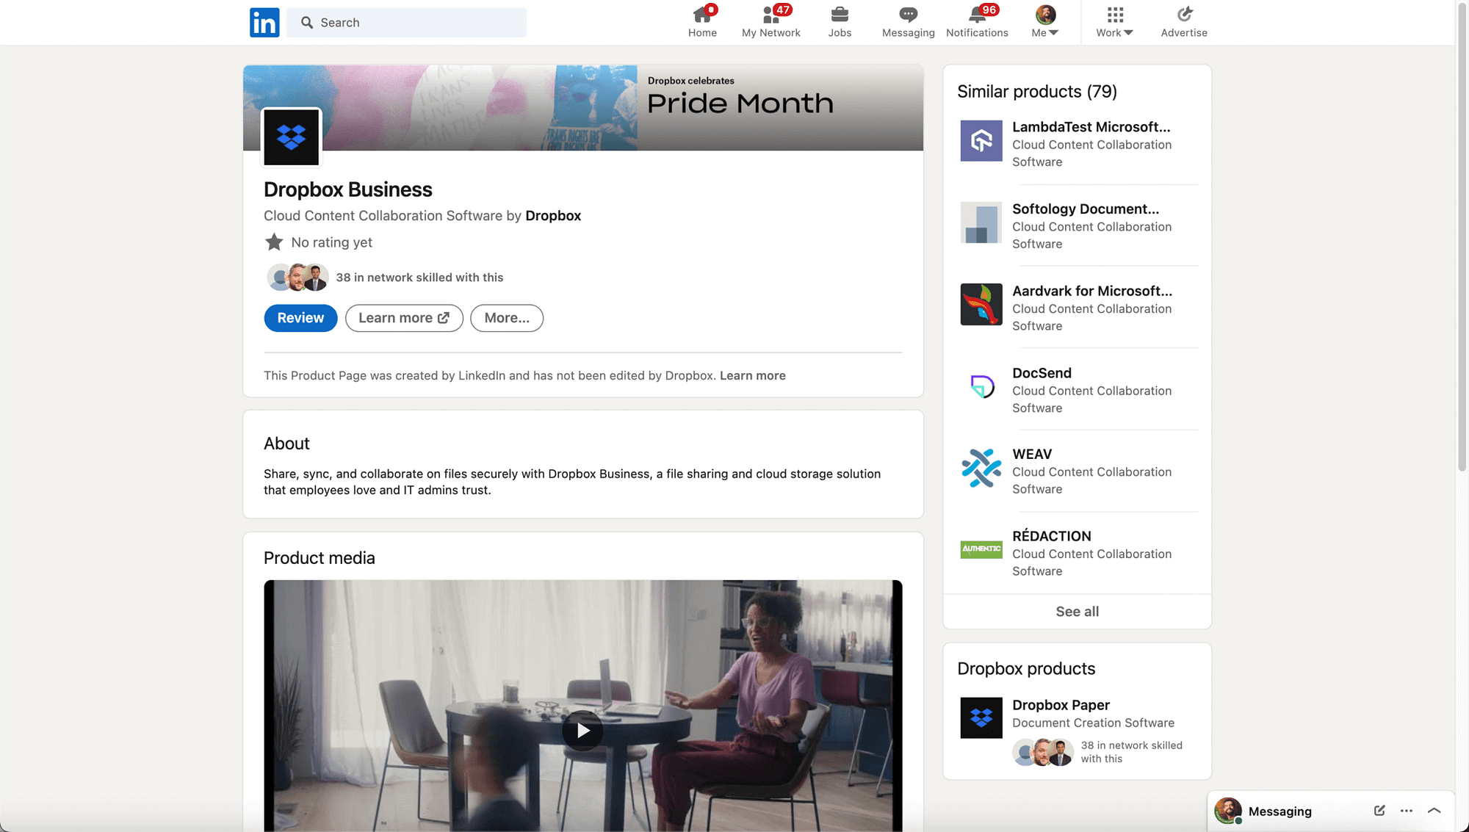Open the LinkedIn Home feed icon

pos(702,16)
